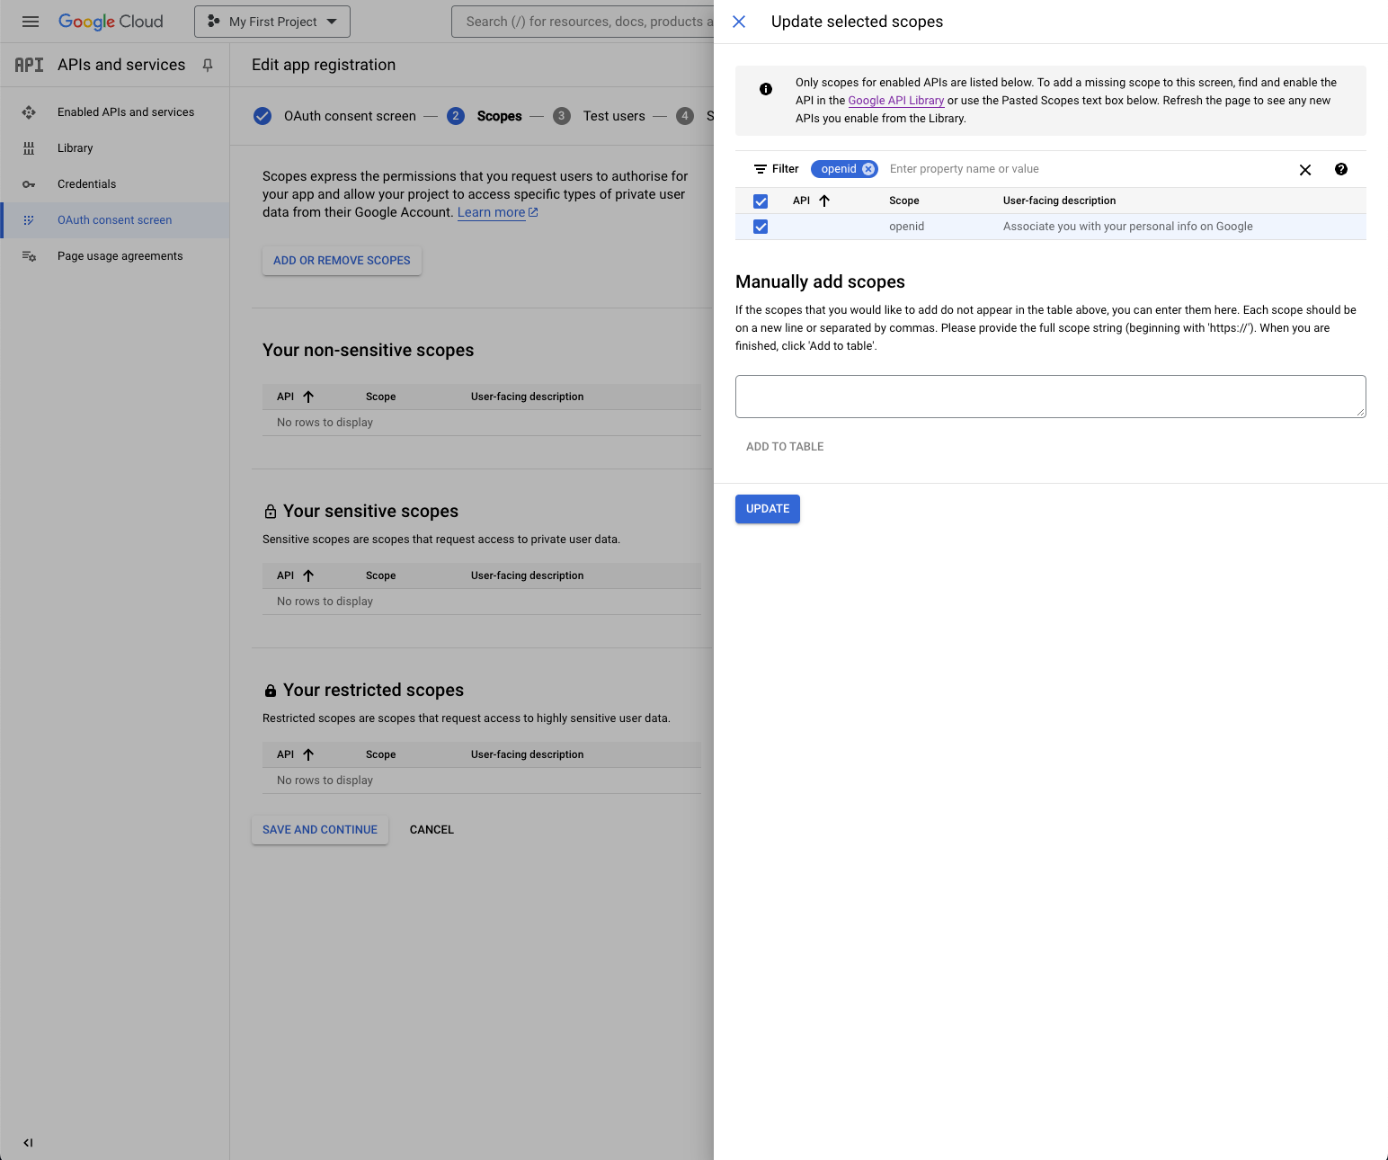Click the sensitive scopes lock icon
Viewport: 1388px width, 1160px height.
(271, 512)
